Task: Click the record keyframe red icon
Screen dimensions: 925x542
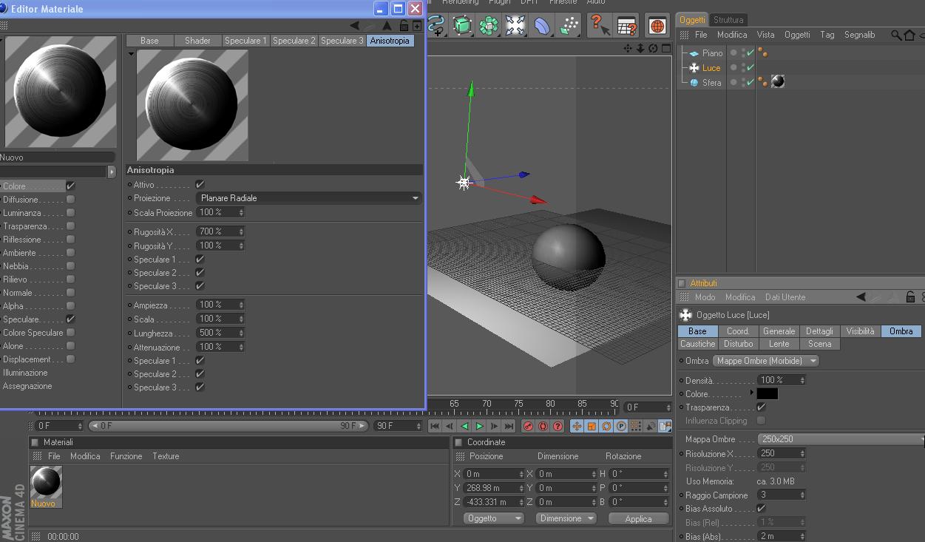Action: click(x=528, y=426)
